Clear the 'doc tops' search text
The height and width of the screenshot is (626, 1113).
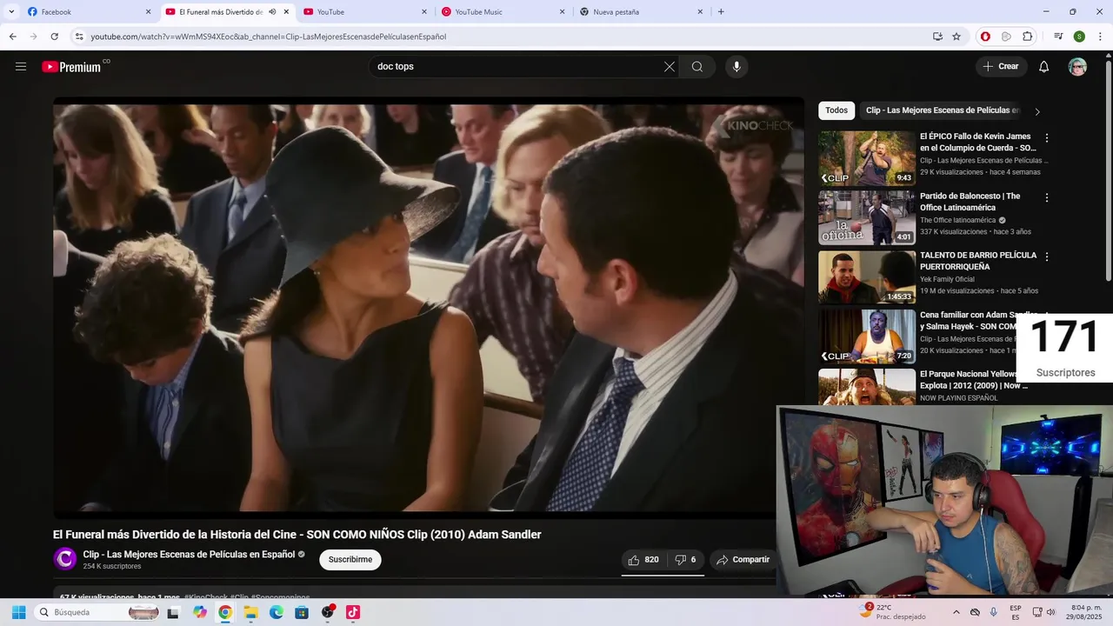670,67
